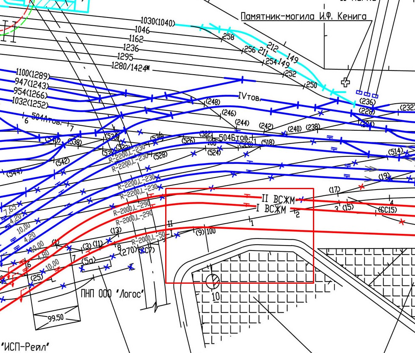The height and width of the screenshot is (353, 415).
Task: Select the IVтов. track label
Action: [249, 97]
